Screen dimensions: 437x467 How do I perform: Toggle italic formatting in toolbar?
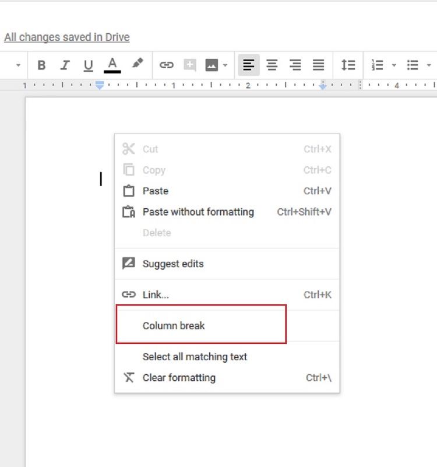(x=65, y=65)
